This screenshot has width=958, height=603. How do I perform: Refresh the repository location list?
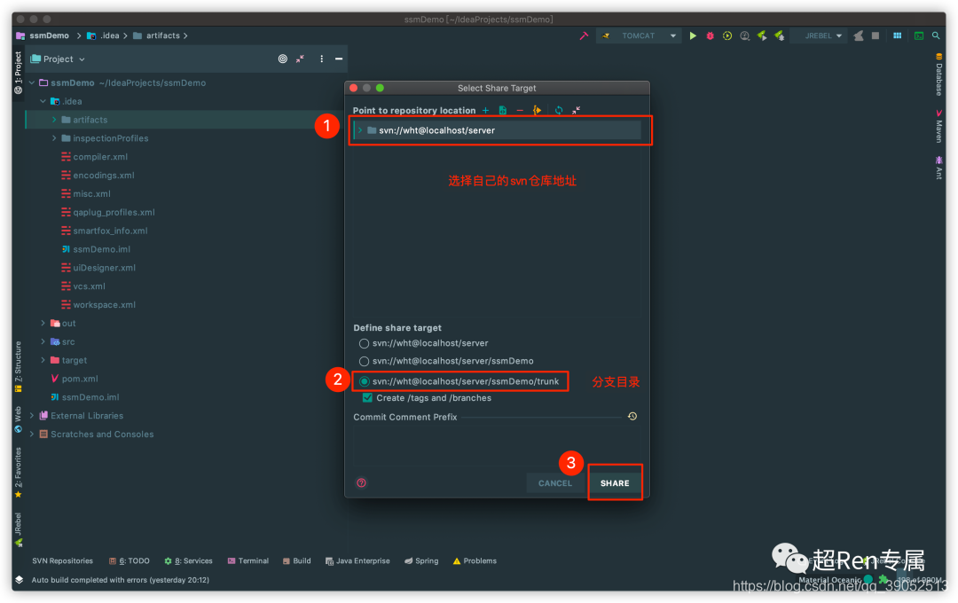pos(559,111)
